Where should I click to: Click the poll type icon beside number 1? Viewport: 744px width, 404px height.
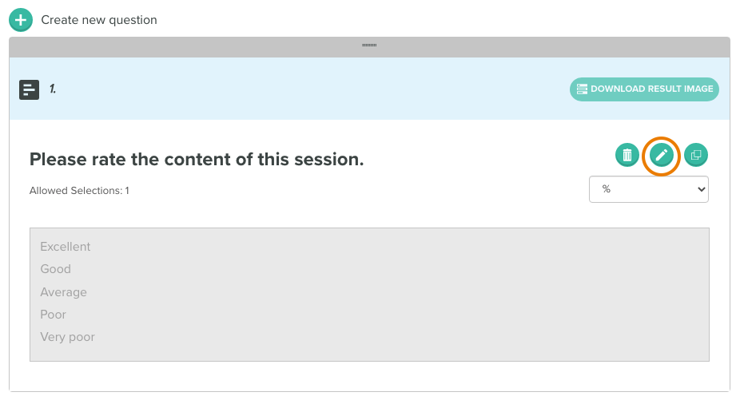tap(29, 89)
